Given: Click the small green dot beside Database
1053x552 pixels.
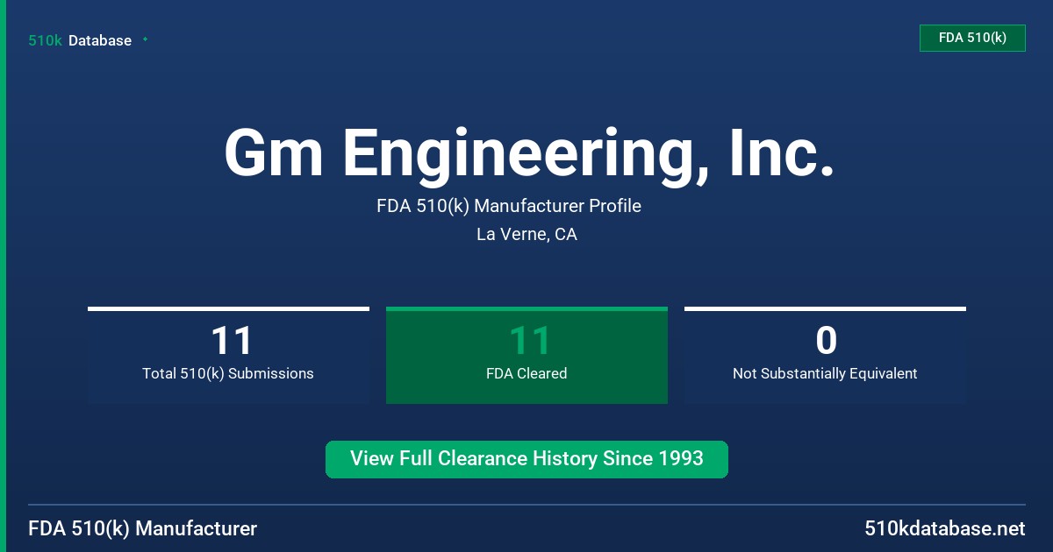Looking at the screenshot, I should pos(145,39).
